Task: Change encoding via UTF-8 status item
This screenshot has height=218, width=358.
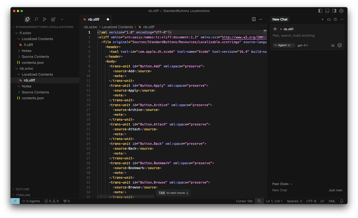Action: (311, 201)
